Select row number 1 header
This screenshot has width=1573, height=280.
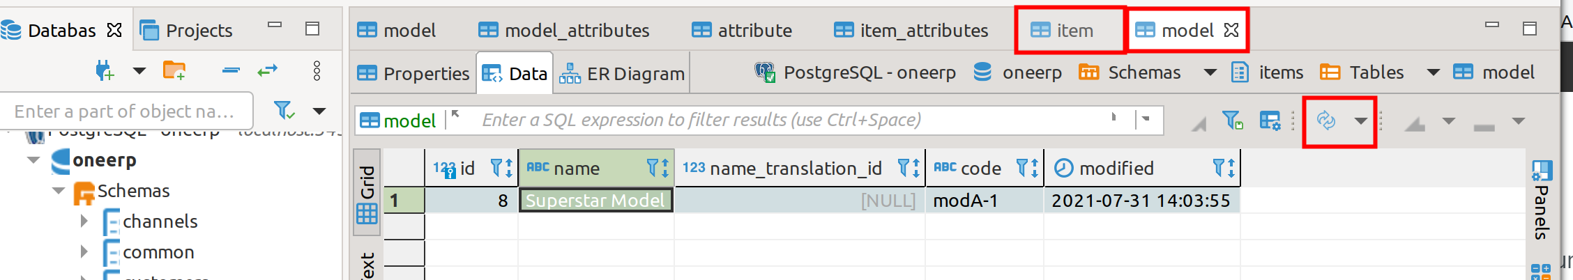(x=404, y=201)
